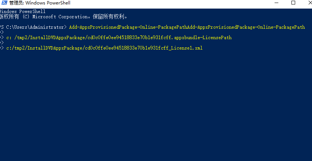Maximize the PowerShell window

(293, 3)
